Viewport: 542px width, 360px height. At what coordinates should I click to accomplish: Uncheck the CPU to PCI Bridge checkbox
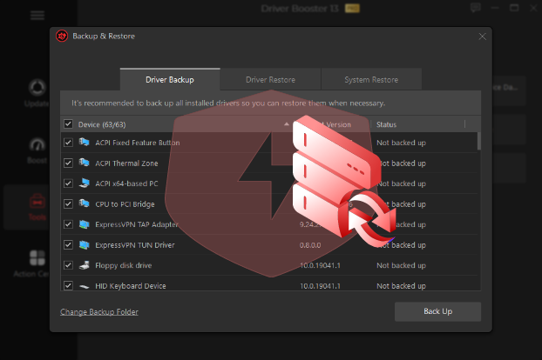(68, 203)
